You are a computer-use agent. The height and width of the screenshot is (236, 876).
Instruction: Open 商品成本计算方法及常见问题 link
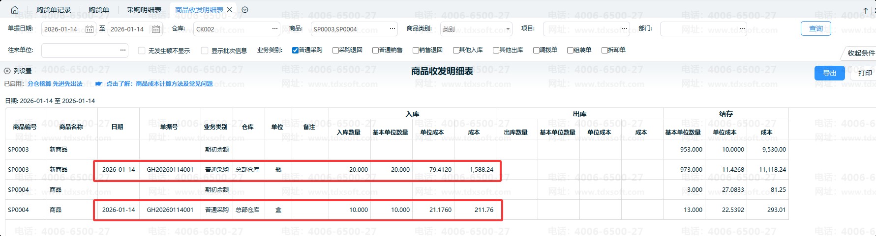click(174, 84)
